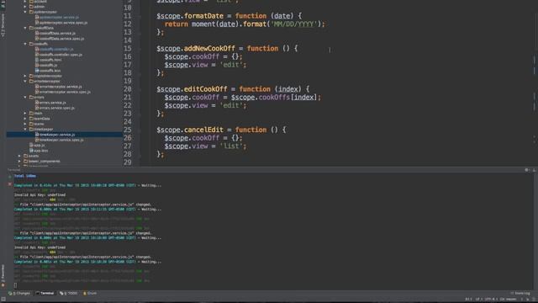Open terminal panel settings gear
The width and height of the screenshot is (538, 303).
[527, 170]
